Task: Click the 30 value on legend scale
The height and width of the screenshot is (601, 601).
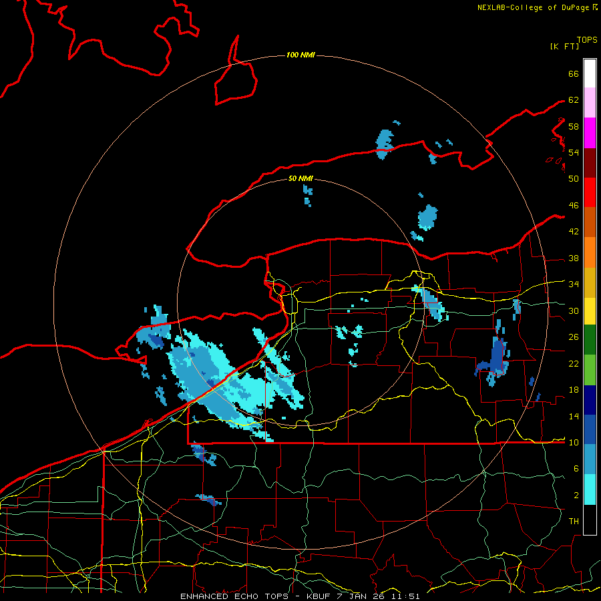Action: tap(574, 311)
